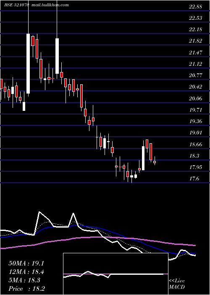
Task: Click the Price : 18.2 readout
Action: (x=26, y=289)
